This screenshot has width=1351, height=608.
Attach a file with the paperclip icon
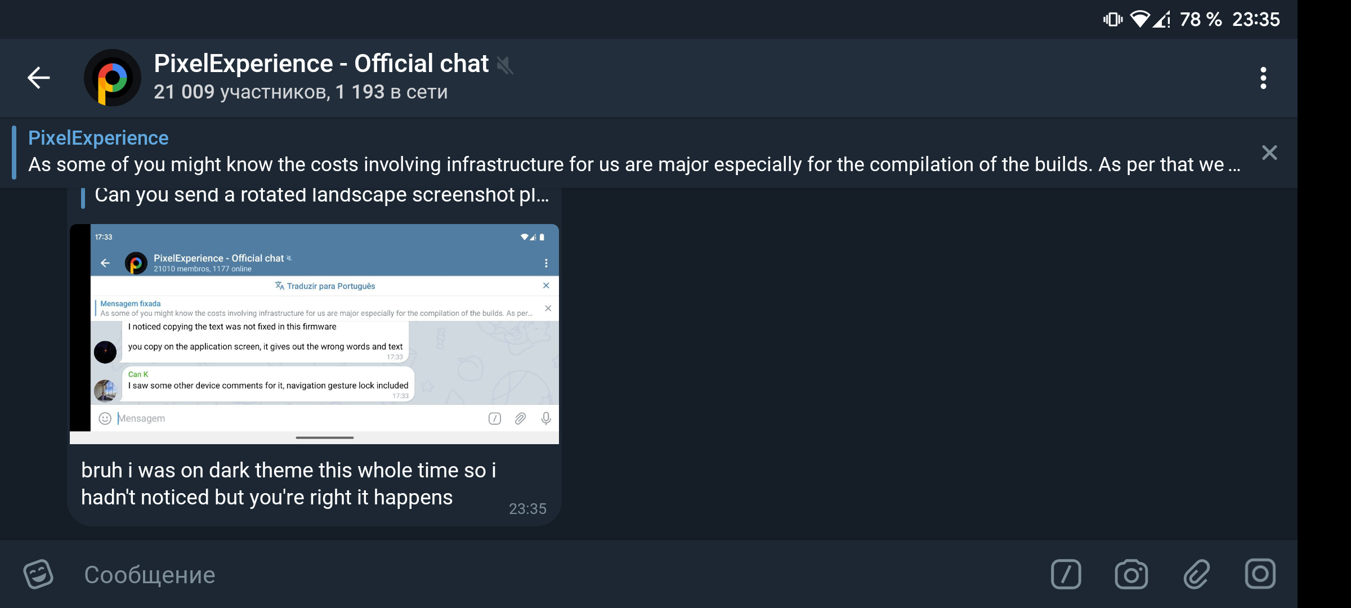tap(1195, 574)
